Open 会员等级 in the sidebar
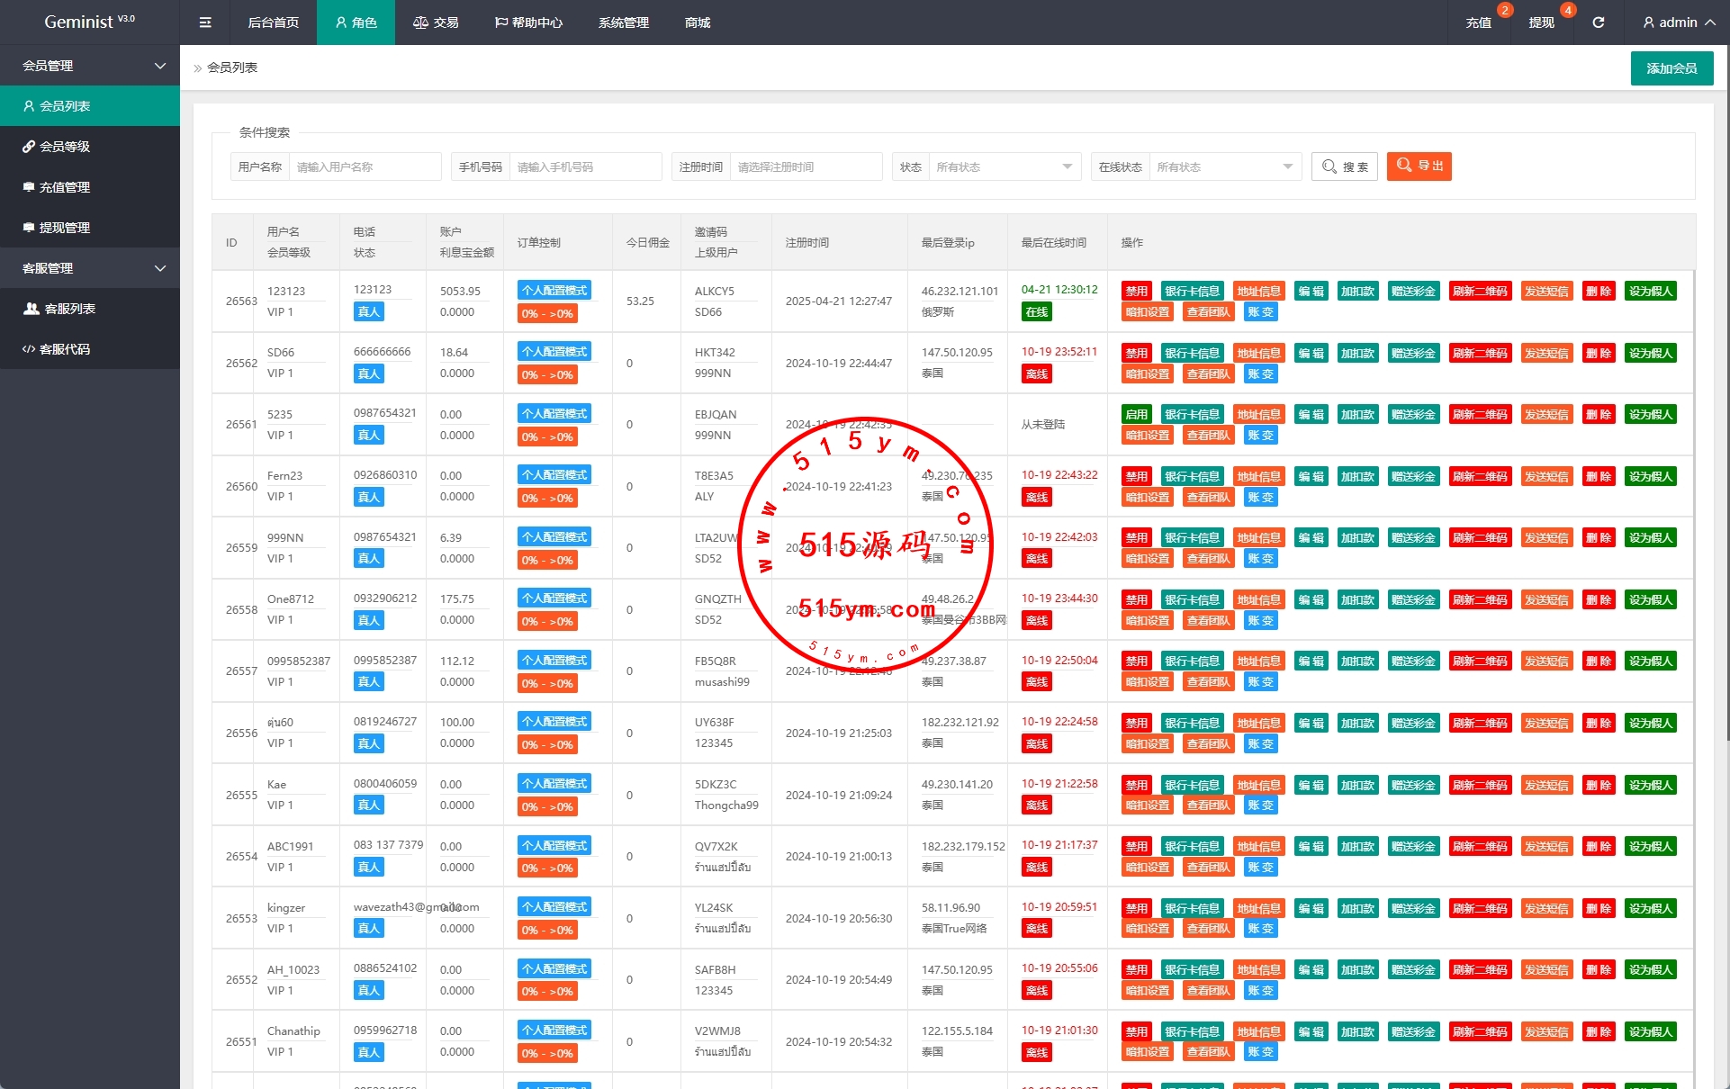The image size is (1730, 1089). click(65, 147)
